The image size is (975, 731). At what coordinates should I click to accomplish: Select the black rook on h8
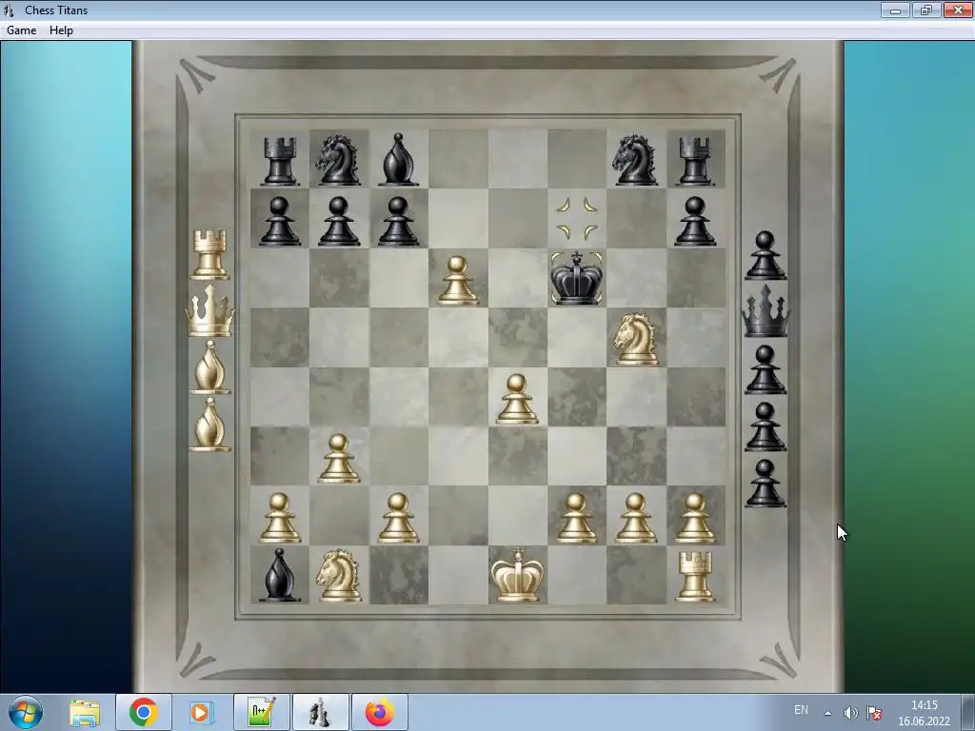click(x=694, y=161)
